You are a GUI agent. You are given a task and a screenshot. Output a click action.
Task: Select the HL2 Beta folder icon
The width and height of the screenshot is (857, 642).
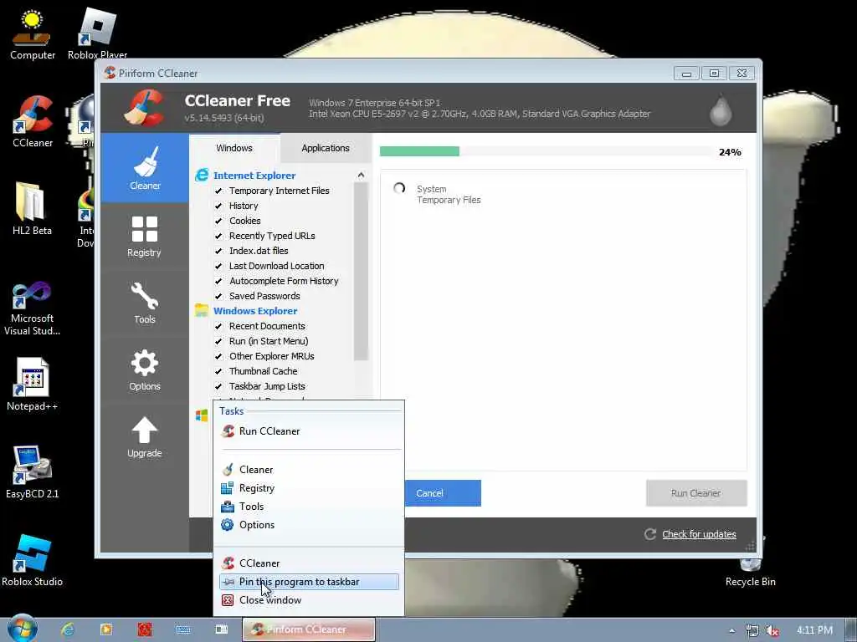(32, 208)
